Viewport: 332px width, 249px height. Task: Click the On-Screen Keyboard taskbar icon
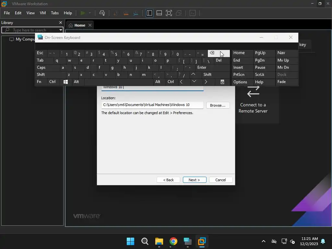(x=188, y=241)
